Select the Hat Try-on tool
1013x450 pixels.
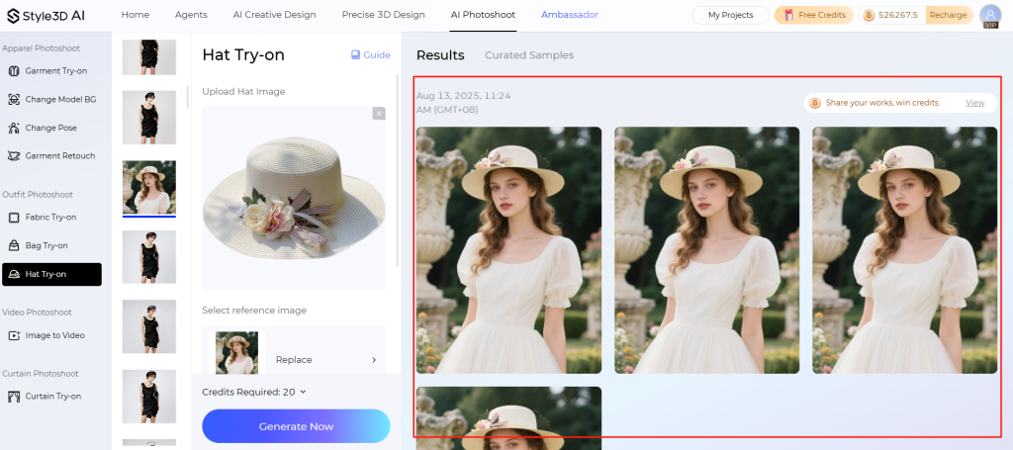pyautogui.click(x=51, y=274)
